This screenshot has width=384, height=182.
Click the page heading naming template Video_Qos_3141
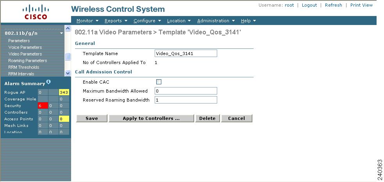tap(158, 32)
